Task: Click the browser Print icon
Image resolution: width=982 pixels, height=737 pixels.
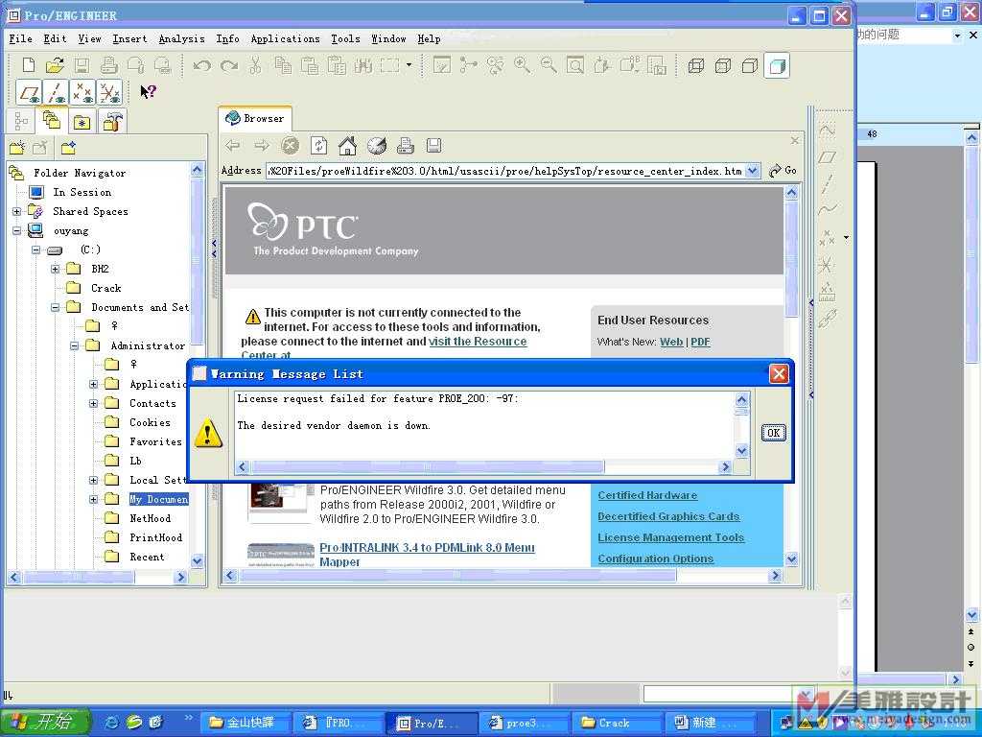Action: click(x=405, y=146)
